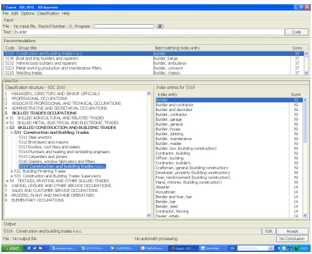The image size is (312, 254).
Task: Select major group 8 Process, Plant Operatives
Action: 52,195
